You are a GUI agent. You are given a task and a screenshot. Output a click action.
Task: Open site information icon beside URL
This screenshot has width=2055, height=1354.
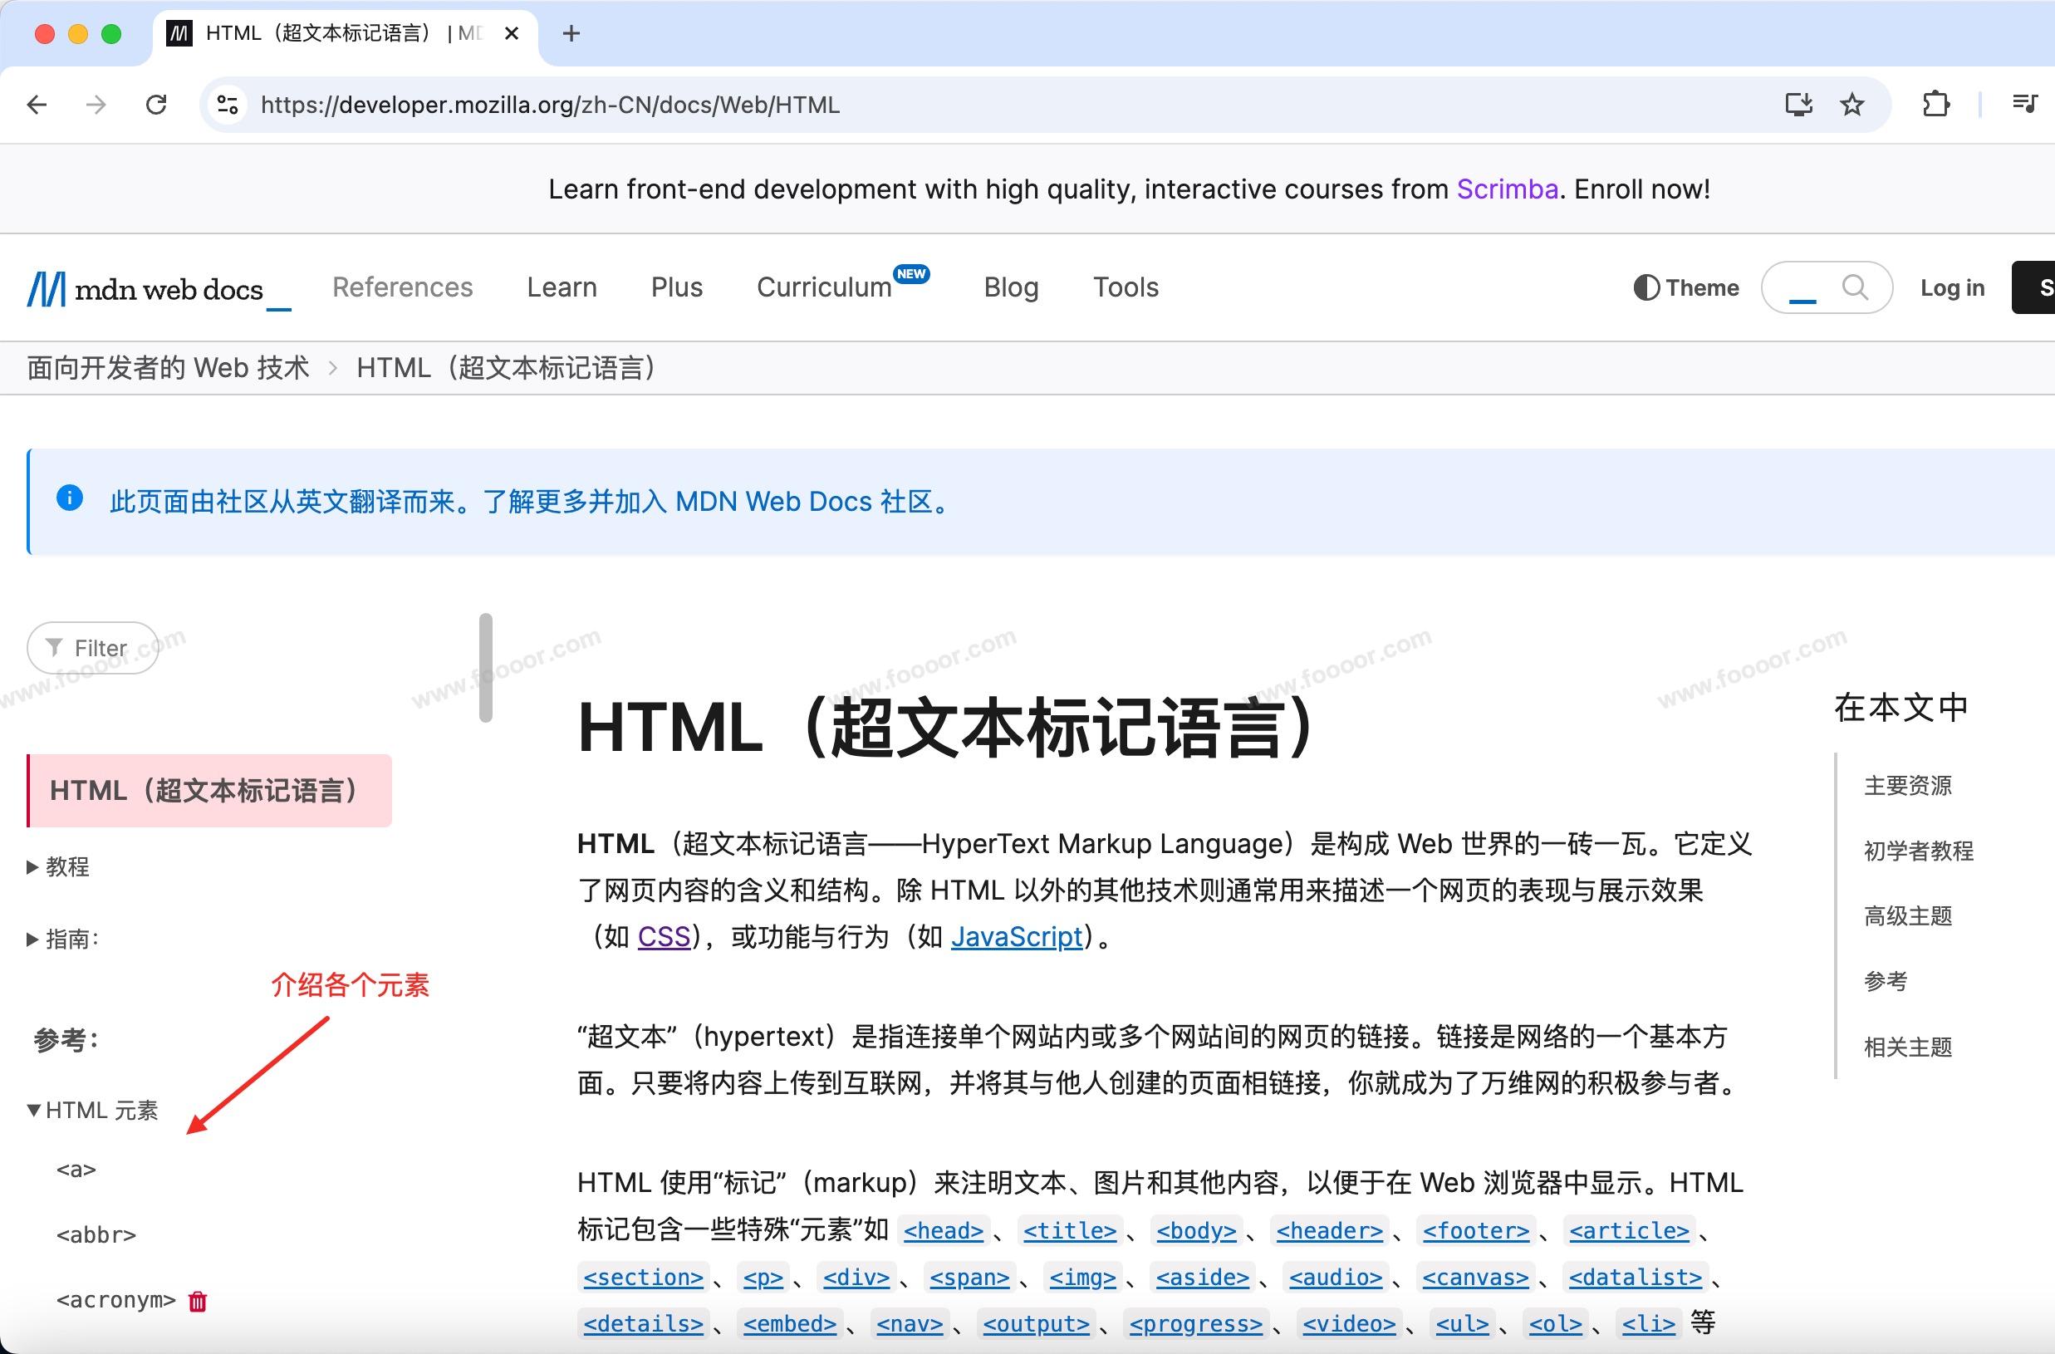(x=227, y=105)
